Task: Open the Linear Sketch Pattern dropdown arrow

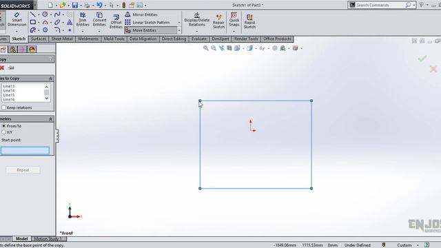Action: tap(179, 22)
